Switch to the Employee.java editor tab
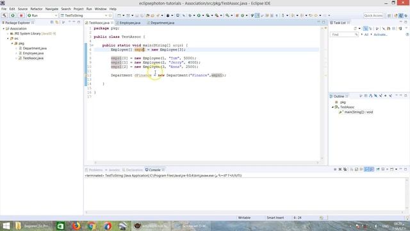The width and height of the screenshot is (410, 231). pos(130,23)
